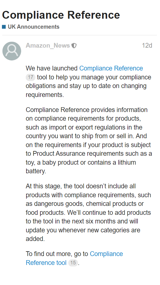Open the Amazon_News username profile
This screenshot has width=160, height=285.
pos(48,45)
